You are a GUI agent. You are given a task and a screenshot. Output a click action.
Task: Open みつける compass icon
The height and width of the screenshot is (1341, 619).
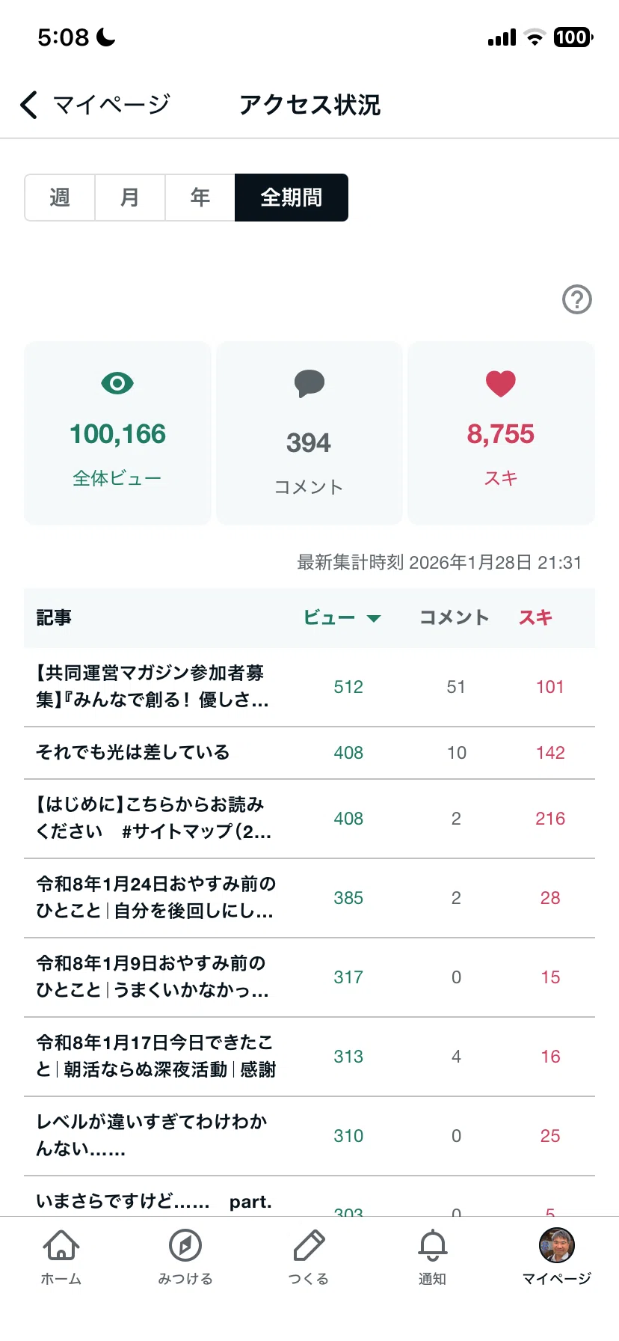185,1245
